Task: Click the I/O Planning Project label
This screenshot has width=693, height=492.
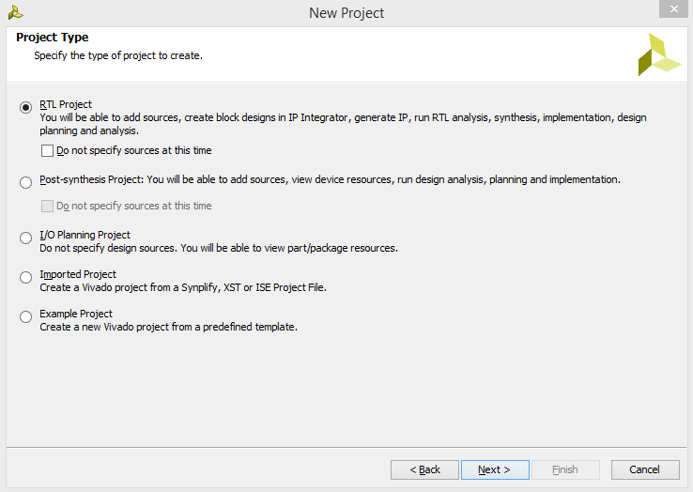Action: [85, 235]
